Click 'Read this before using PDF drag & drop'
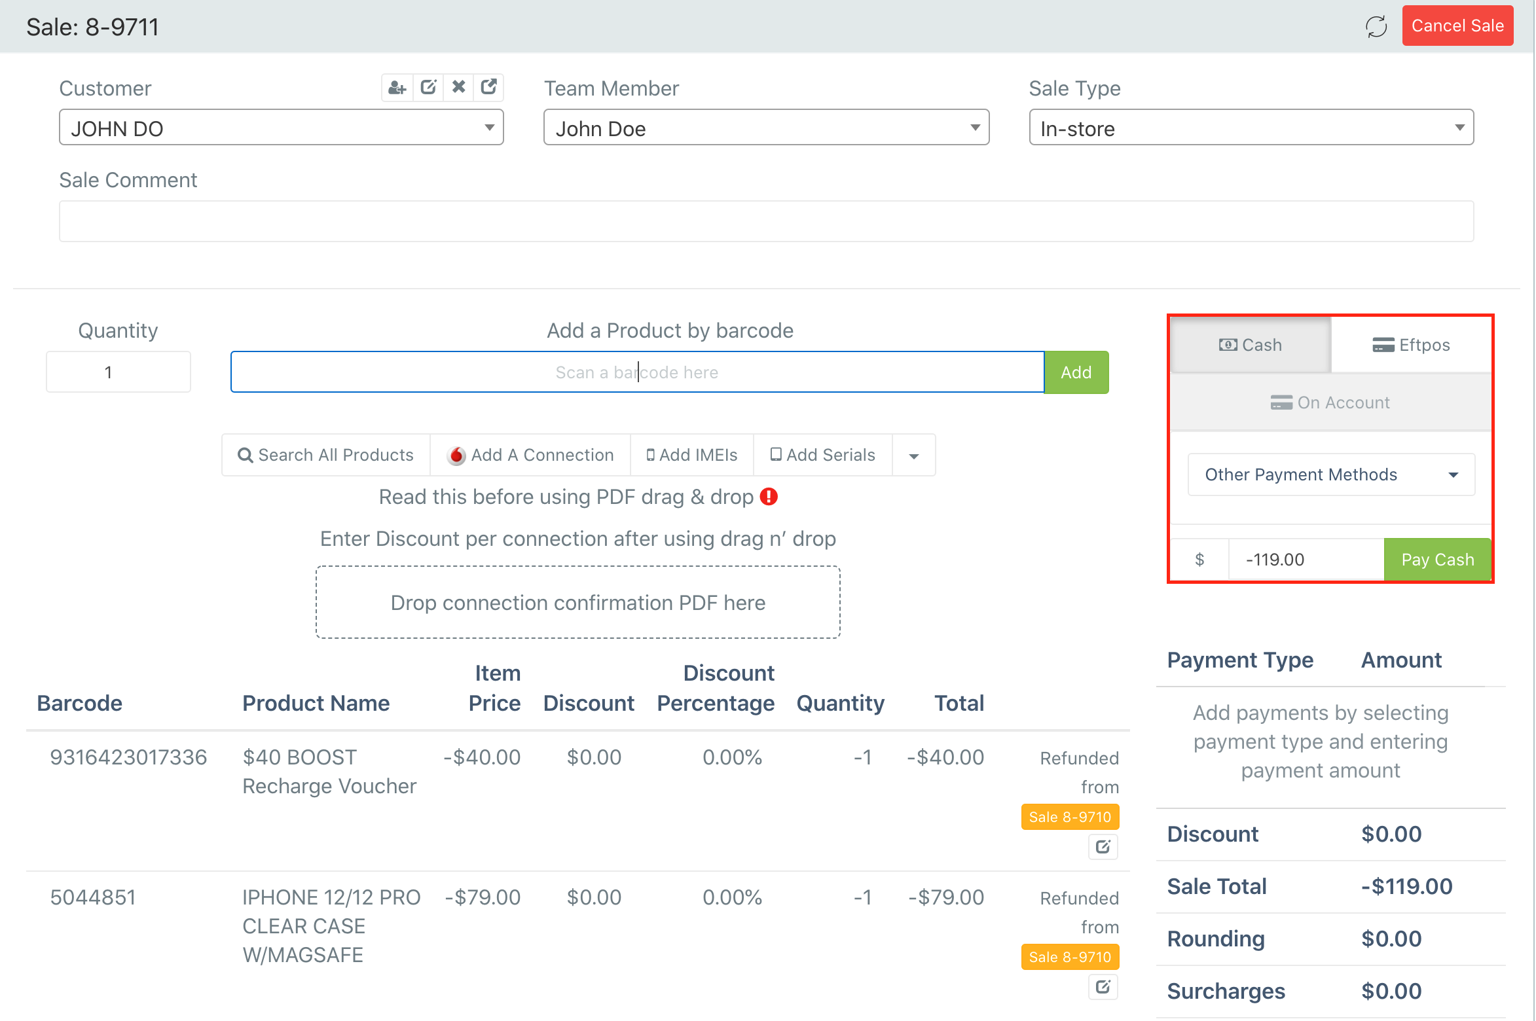Screen dimensions: 1536x1021 coord(566,497)
